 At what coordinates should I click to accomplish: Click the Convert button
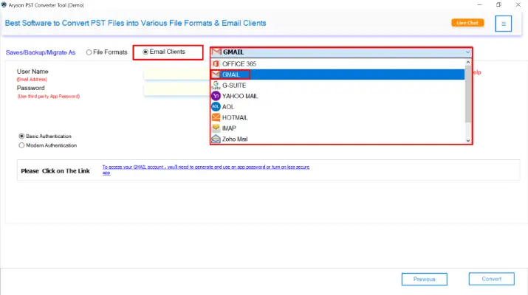491,279
